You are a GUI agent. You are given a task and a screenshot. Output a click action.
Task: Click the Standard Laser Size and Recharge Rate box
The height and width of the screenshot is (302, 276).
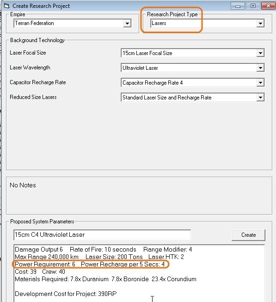click(x=193, y=98)
